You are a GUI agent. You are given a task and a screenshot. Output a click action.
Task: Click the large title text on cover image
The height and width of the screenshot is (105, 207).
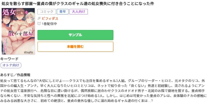point(20,34)
